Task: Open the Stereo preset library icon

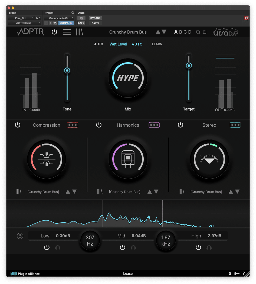Action: pos(181,192)
